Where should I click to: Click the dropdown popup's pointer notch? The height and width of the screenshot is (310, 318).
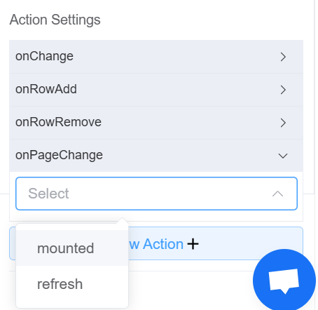pos(122,220)
